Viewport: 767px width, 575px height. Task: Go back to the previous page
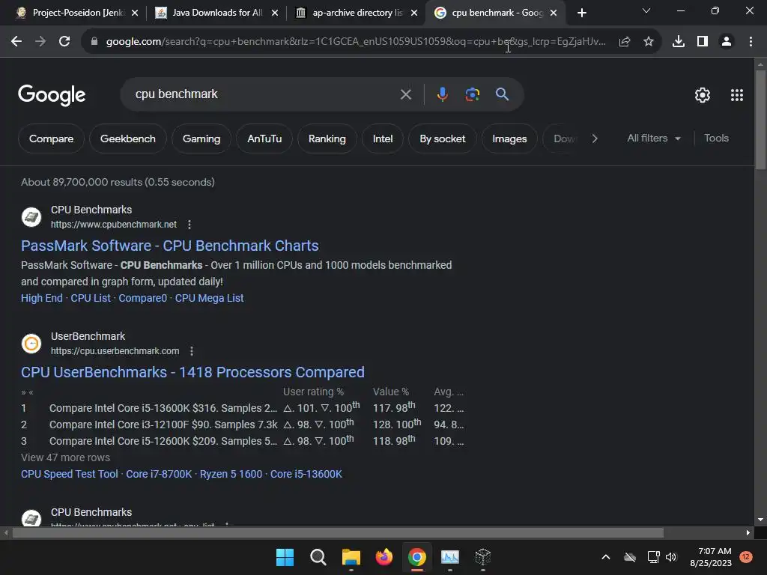tap(16, 42)
